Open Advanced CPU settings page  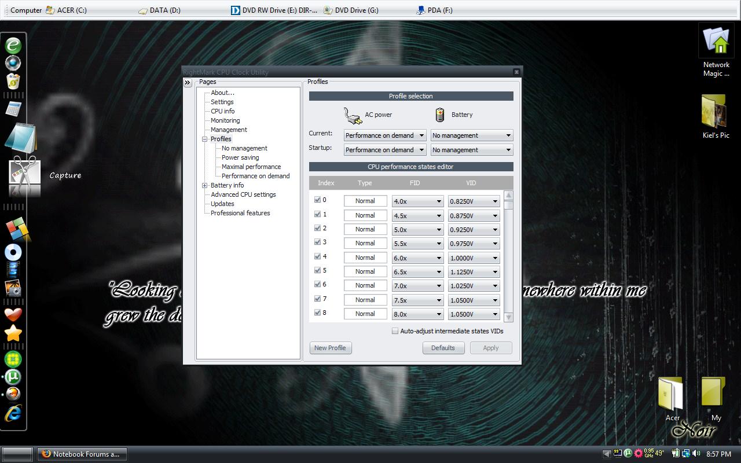coord(243,194)
